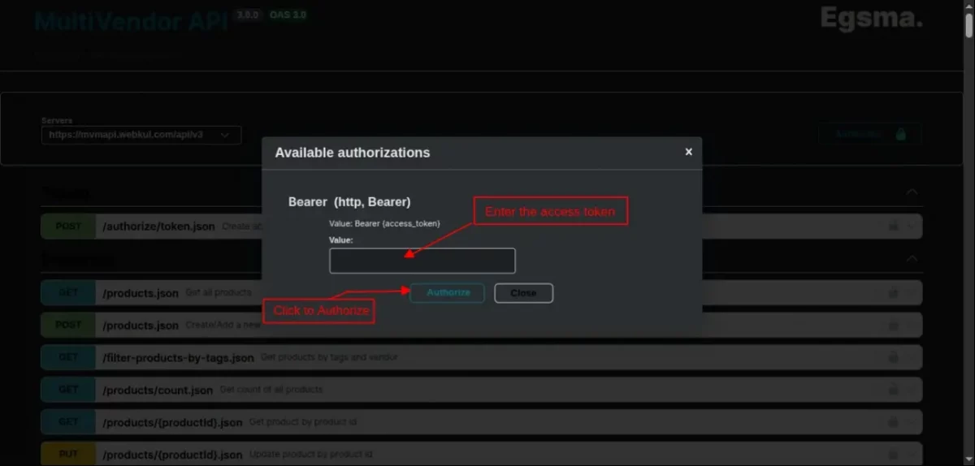Open the GET /products/{productId}.json endpoint
This screenshot has height=466, width=975.
click(172, 422)
